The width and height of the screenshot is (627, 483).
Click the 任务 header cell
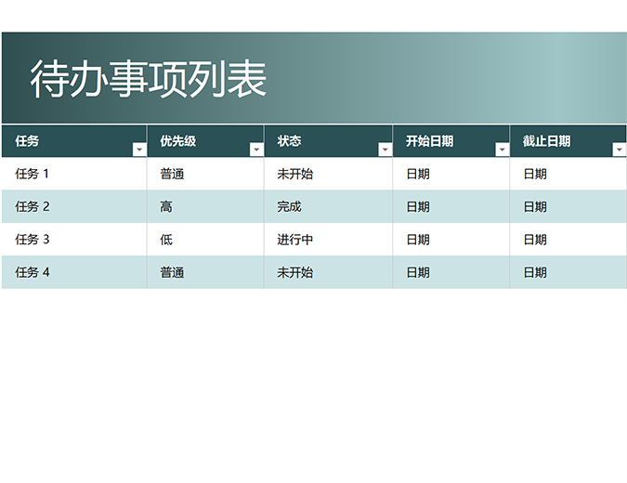[74, 141]
